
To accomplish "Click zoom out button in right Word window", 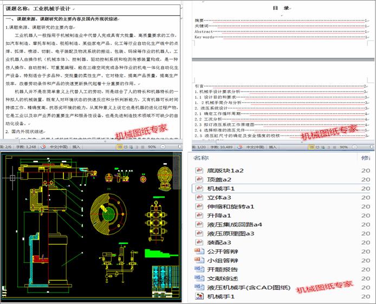I will coord(355,147).
